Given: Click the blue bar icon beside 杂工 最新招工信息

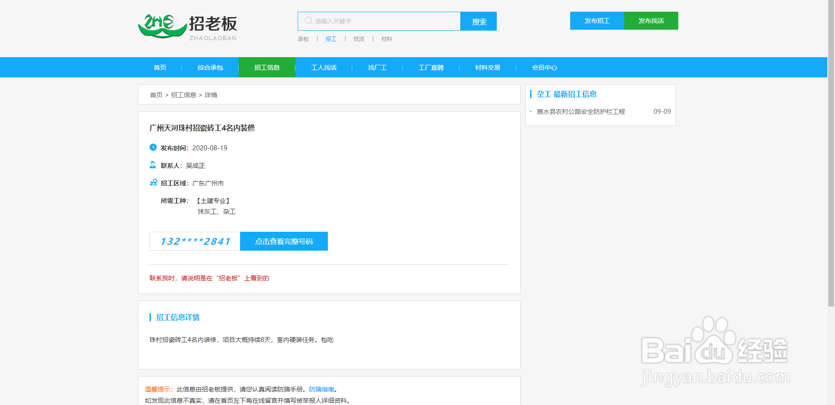Looking at the screenshot, I should coord(531,94).
